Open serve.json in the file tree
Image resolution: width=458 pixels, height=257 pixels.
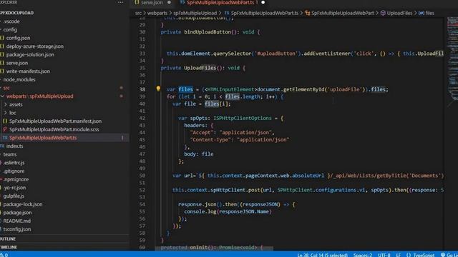point(17,63)
